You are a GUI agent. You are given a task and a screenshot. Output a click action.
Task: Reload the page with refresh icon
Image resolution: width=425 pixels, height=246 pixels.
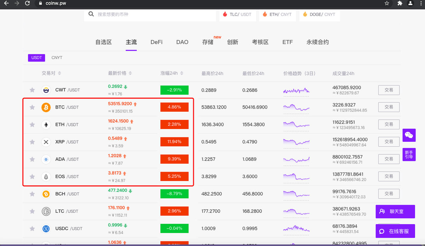click(27, 3)
